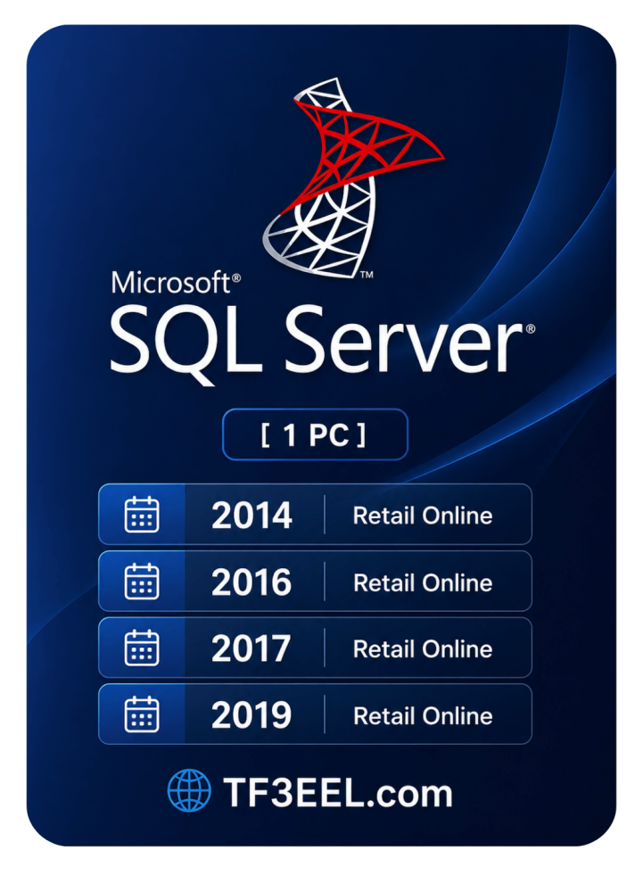The height and width of the screenshot is (892, 643).
Task: Click the globe icon next to TF3EEL.com
Action: (189, 790)
